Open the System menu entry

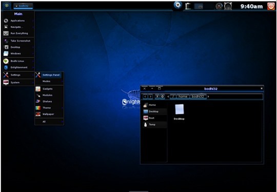coord(18,83)
